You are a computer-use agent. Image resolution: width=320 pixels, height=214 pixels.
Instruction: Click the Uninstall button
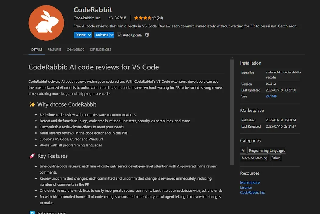point(102,35)
